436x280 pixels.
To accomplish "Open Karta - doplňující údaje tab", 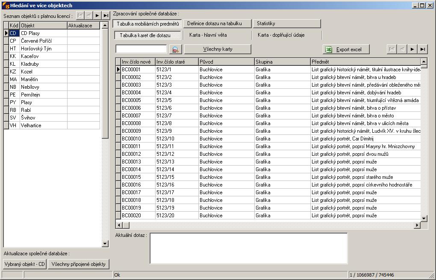I will [x=287, y=35].
